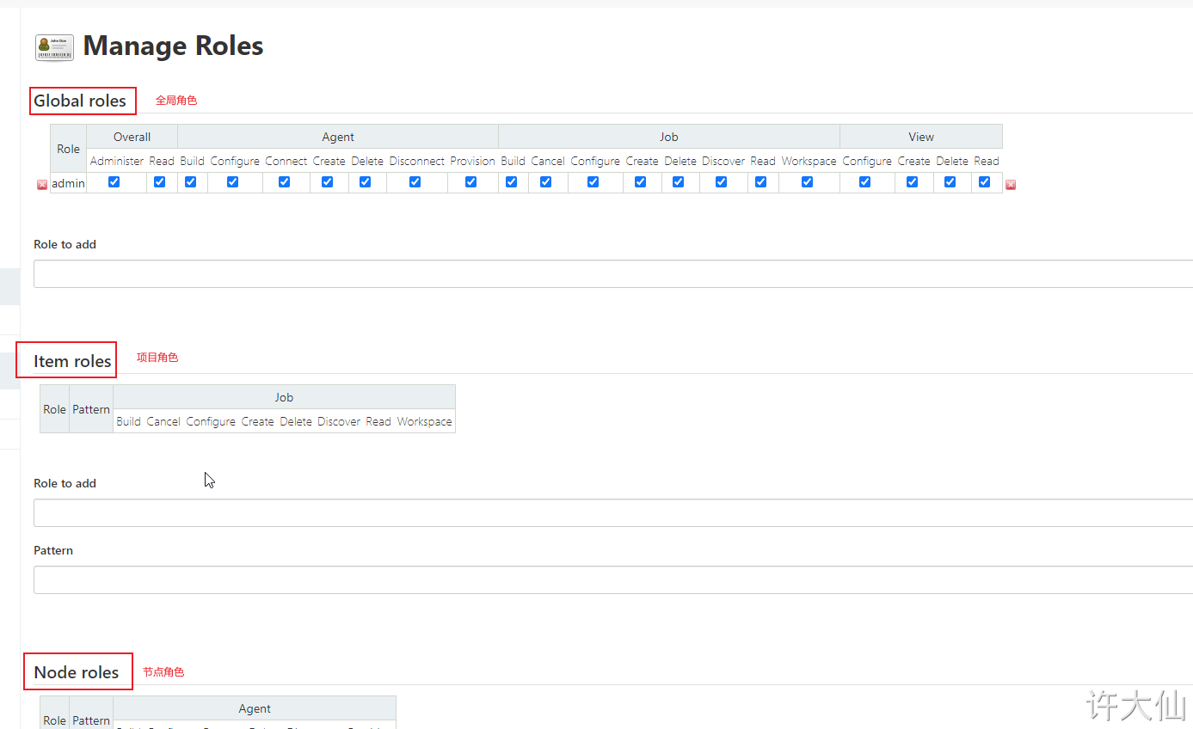Toggle Overall Administer checkbox for admin
This screenshot has height=729, width=1193.
(114, 182)
